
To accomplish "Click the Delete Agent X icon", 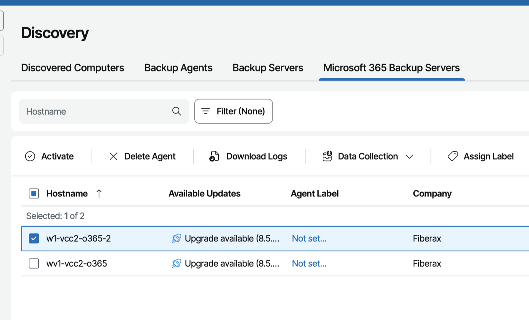I will pos(113,156).
